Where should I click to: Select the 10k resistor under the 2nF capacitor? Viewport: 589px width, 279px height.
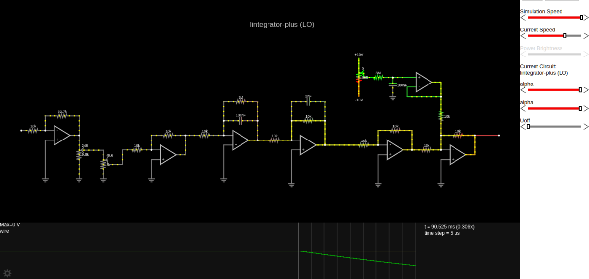[308, 120]
